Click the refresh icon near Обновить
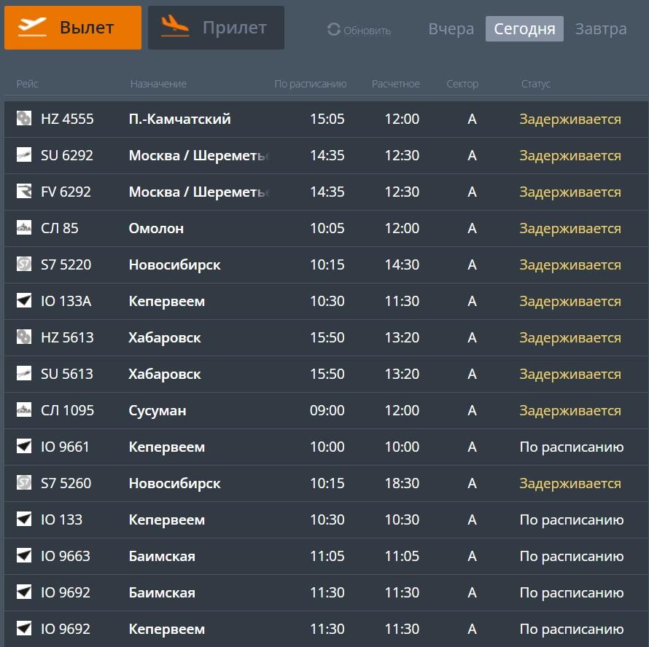The width and height of the screenshot is (649, 647). (x=334, y=30)
